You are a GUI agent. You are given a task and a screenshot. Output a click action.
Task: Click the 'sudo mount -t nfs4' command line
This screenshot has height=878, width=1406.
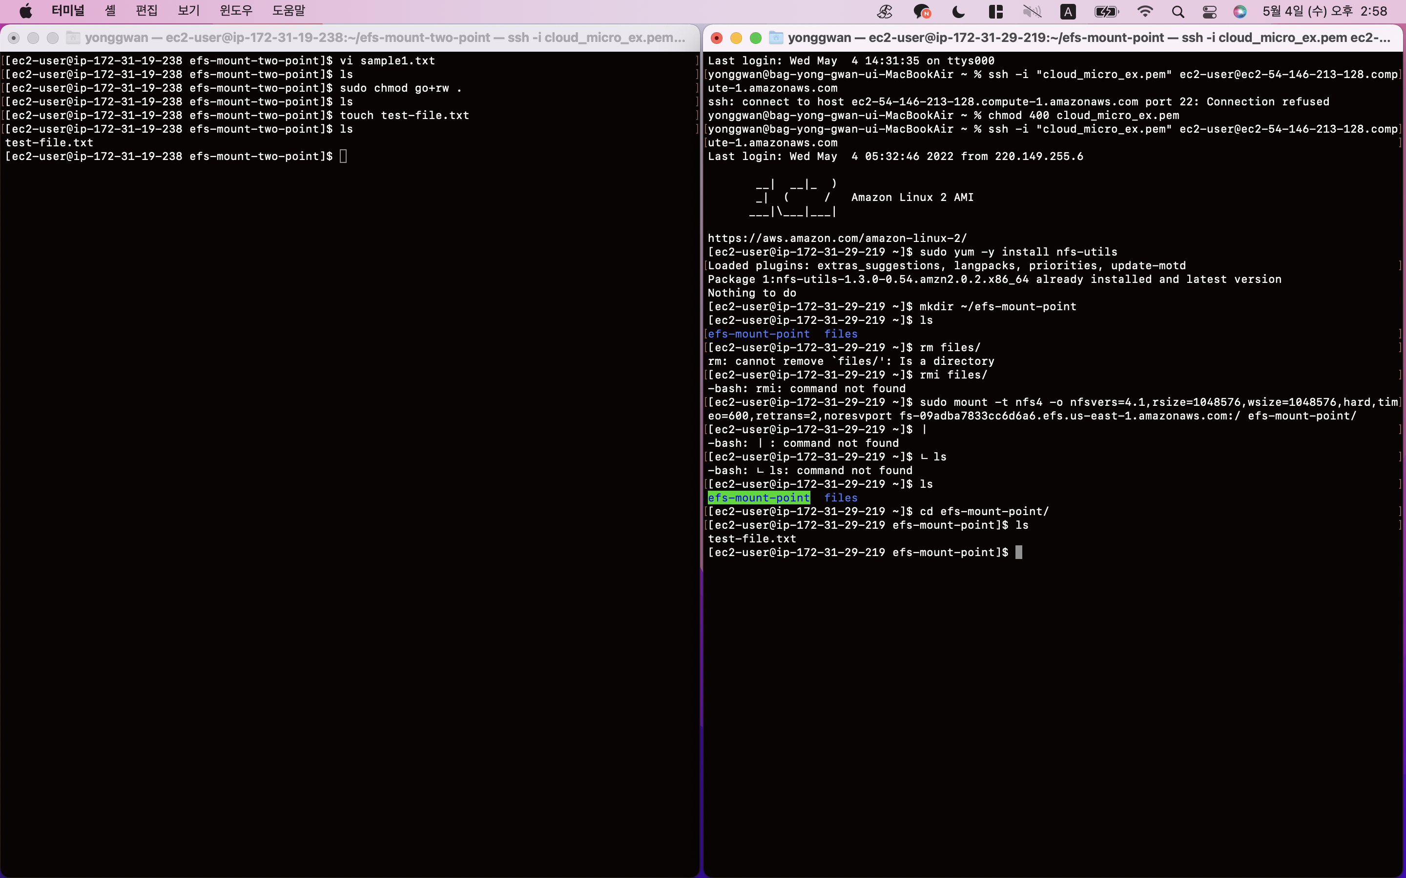click(x=1053, y=409)
